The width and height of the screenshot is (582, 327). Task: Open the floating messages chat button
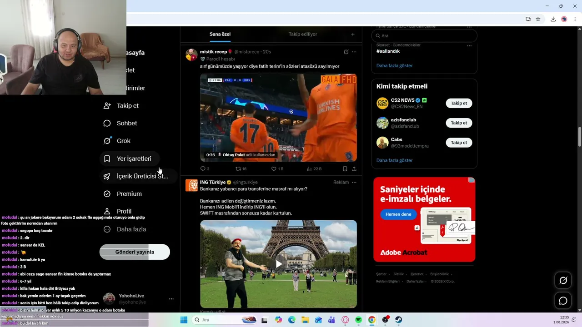point(563,301)
